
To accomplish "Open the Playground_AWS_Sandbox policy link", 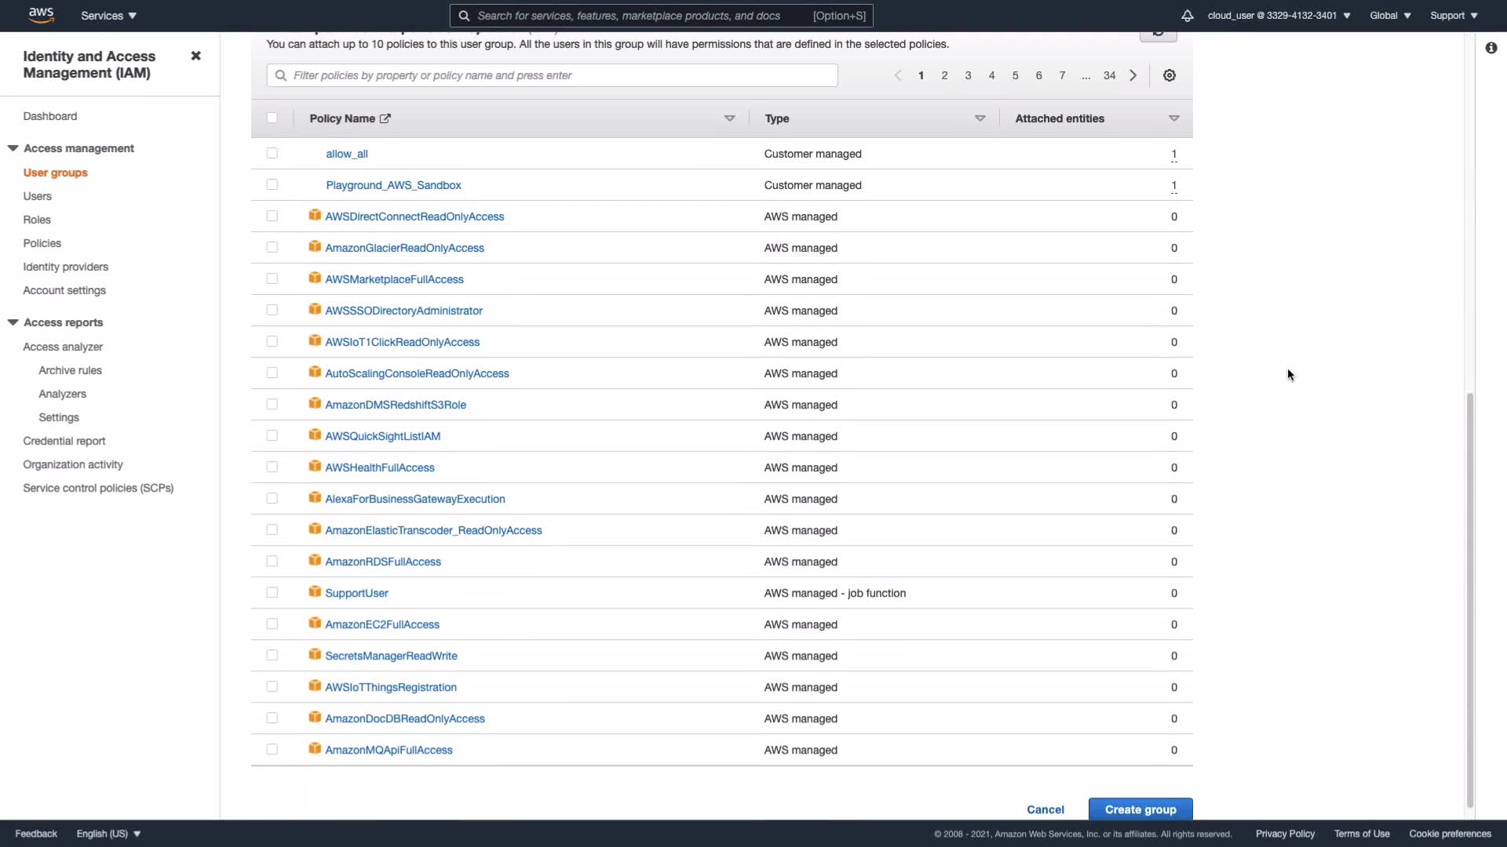I will (393, 185).
